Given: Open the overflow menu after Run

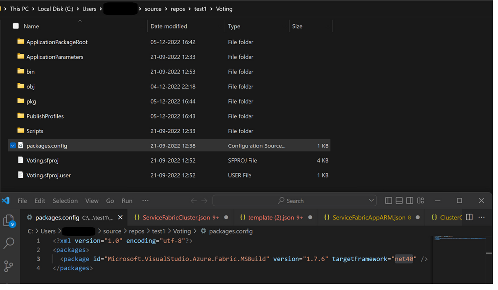Looking at the screenshot, I should tap(145, 201).
